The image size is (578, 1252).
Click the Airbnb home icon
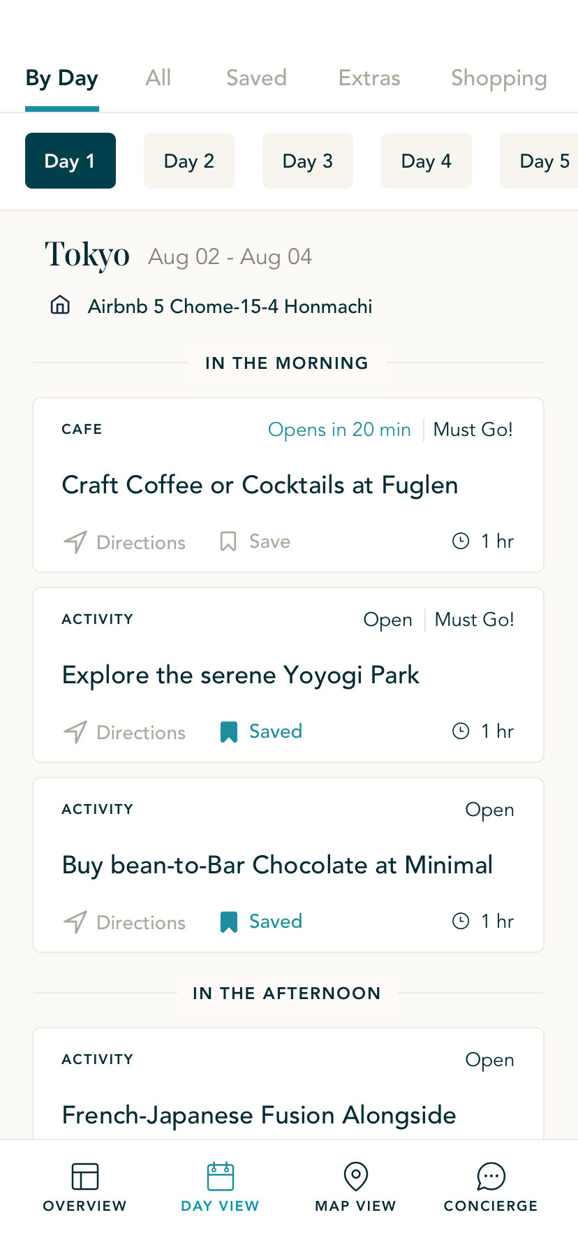(x=61, y=305)
